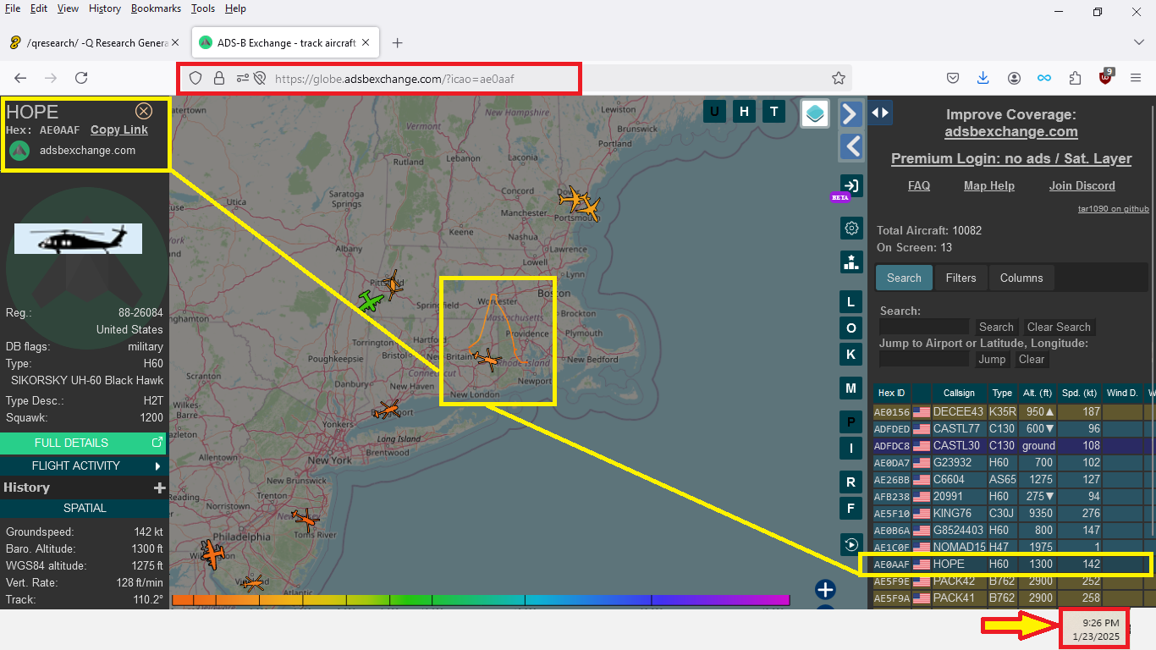Open the FAQ link
Image resolution: width=1156 pixels, height=650 pixels.
(919, 185)
